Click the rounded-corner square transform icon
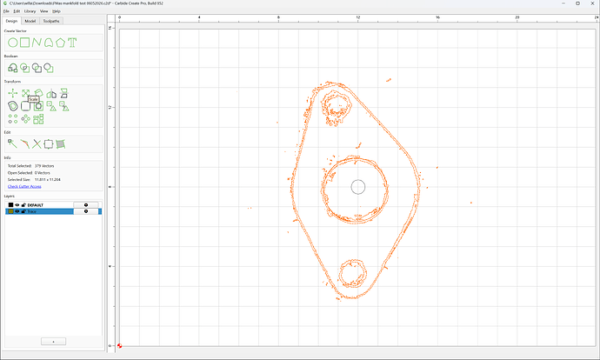 click(x=25, y=106)
